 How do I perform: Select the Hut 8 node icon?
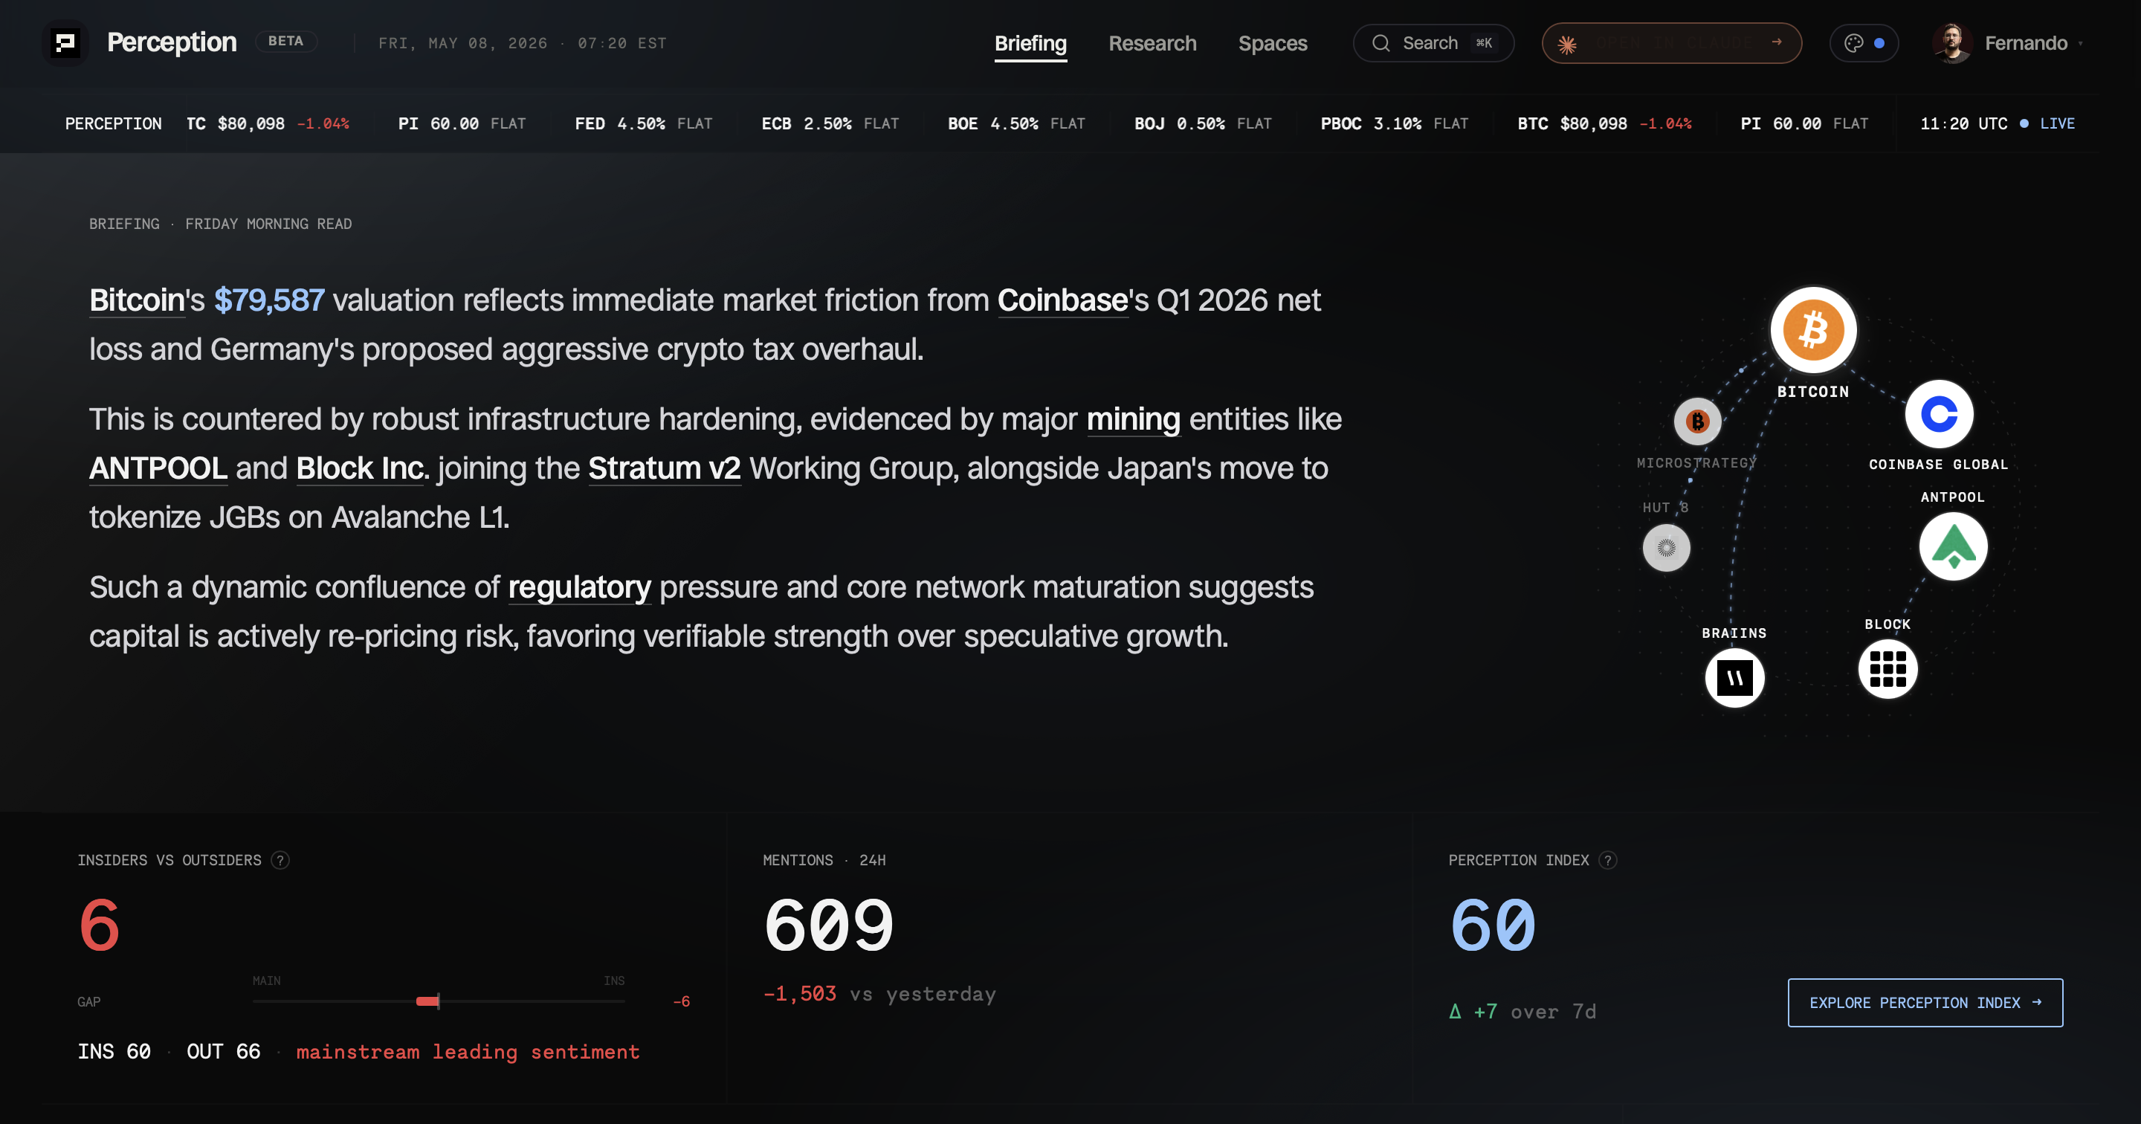coord(1667,548)
